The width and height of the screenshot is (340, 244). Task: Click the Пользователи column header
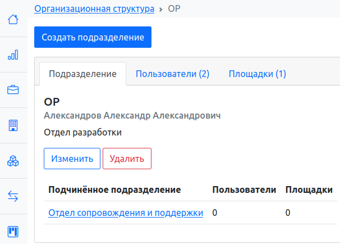coord(243,189)
